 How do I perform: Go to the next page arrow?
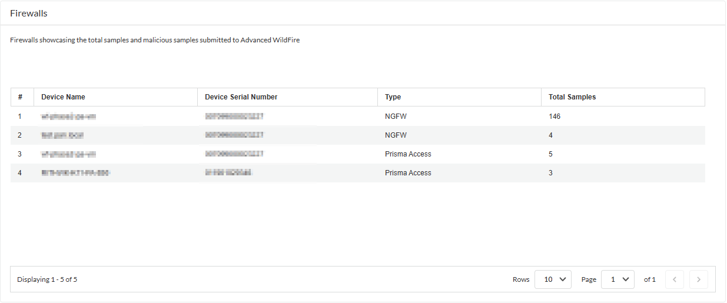click(x=699, y=279)
